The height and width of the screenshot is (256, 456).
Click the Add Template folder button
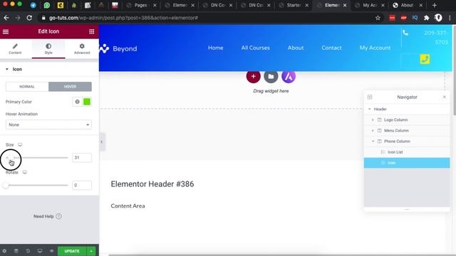(x=271, y=76)
